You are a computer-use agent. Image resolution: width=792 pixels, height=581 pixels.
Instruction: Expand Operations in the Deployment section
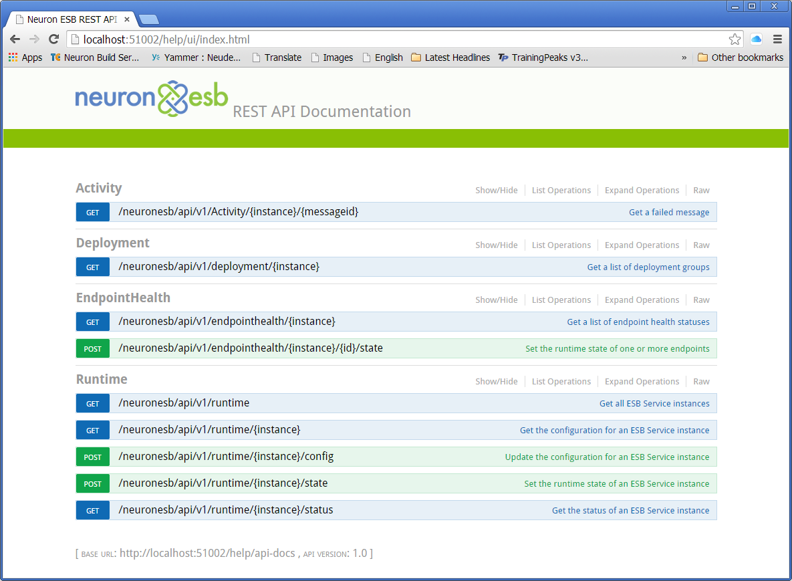[642, 245]
